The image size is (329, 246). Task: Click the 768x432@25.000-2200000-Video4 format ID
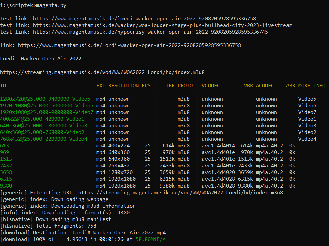(44, 139)
